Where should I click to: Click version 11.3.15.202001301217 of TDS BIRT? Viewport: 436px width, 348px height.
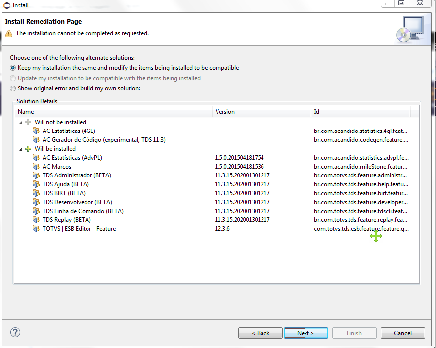tap(242, 193)
